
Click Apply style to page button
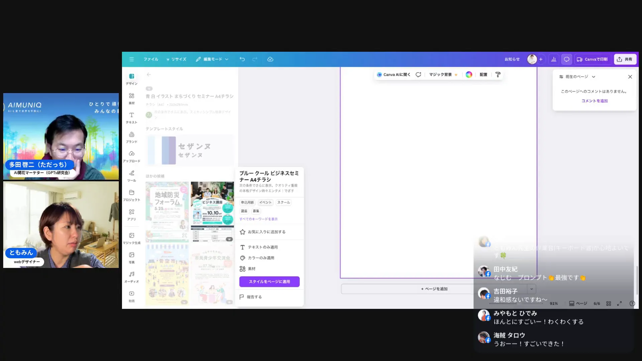pos(269,281)
